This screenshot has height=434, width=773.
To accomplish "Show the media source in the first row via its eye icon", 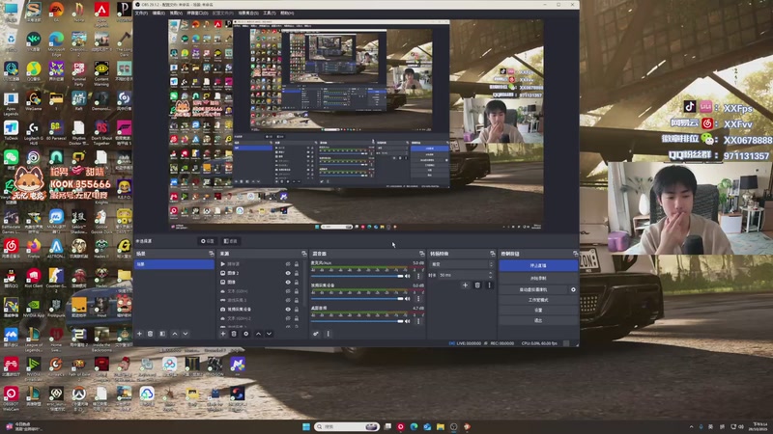I will 288,264.
